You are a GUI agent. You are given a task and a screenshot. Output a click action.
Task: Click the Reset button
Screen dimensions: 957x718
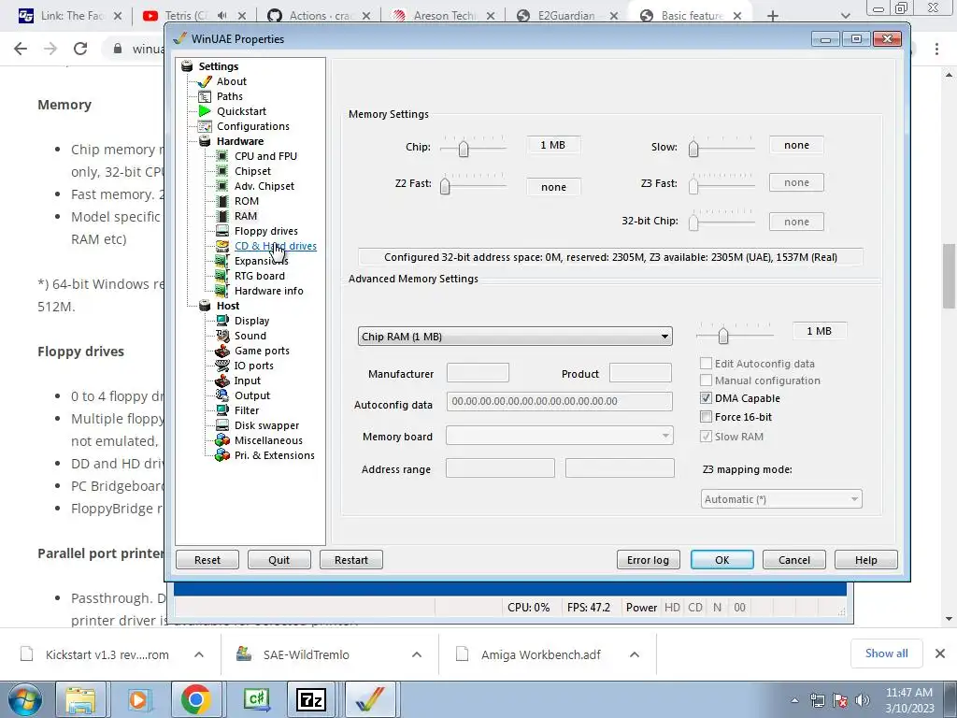(x=207, y=560)
